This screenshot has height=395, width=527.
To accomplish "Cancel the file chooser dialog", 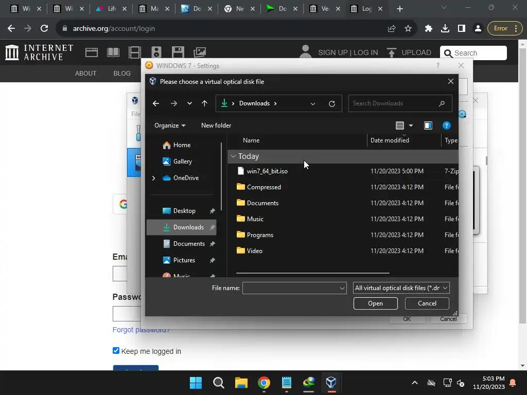I will tap(427, 303).
